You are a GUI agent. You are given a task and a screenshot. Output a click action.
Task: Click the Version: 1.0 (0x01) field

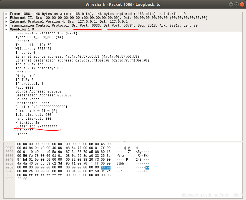click(x=46, y=33)
